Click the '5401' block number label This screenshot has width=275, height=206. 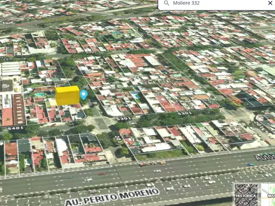click(15, 128)
